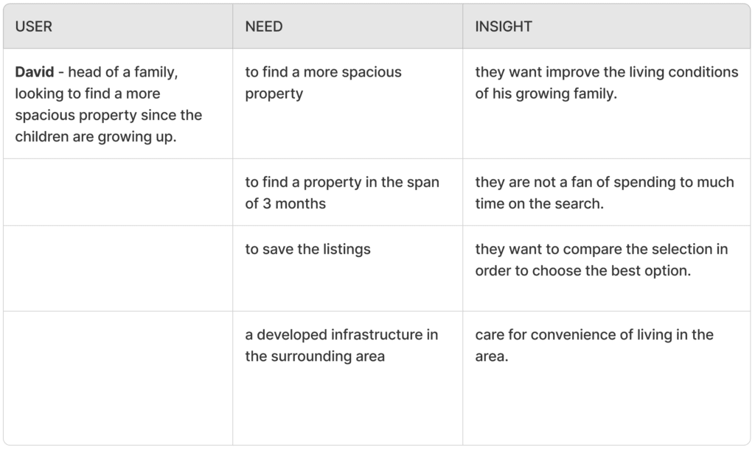The width and height of the screenshot is (755, 450).
Task: Click the empty USER cell beside the 3 months need
Action: [118, 192]
